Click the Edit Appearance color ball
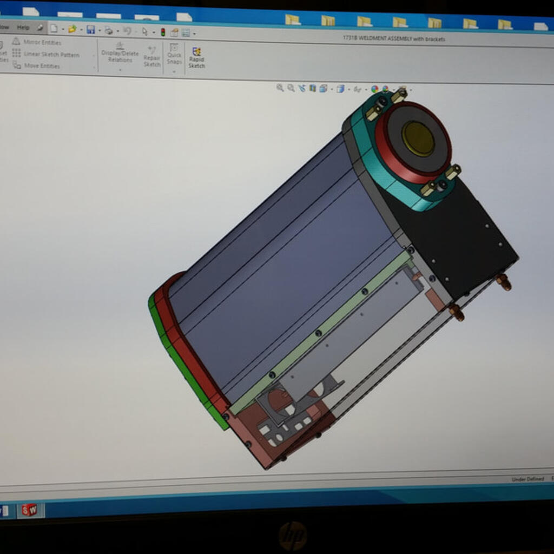This screenshot has height=554, width=554. pyautogui.click(x=374, y=89)
